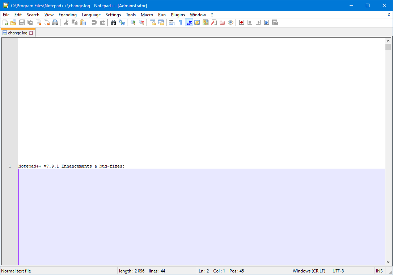Image resolution: width=393 pixels, height=275 pixels.
Task: Open the Run menu
Action: (x=162, y=15)
